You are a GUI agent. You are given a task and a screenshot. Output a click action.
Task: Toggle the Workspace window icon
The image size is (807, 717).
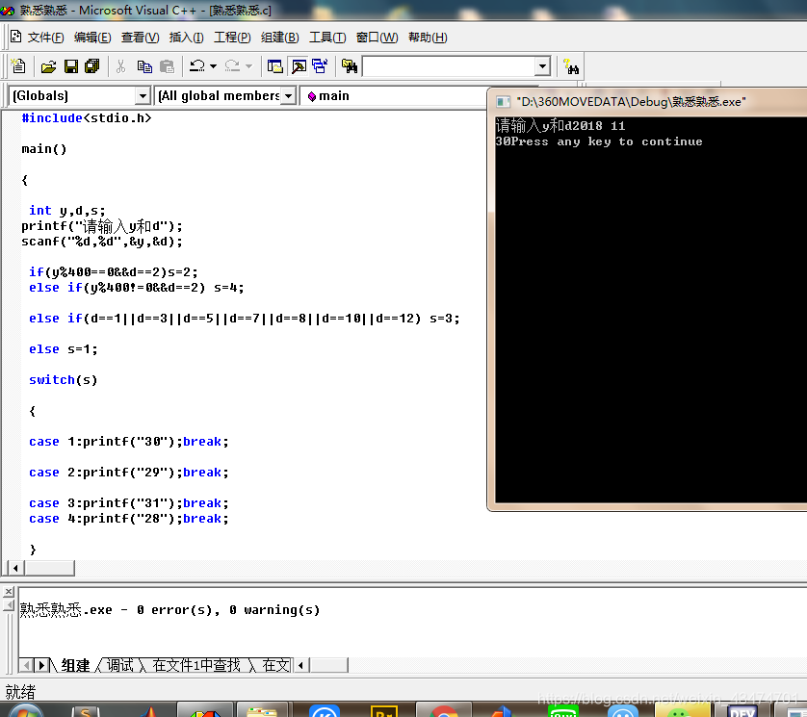click(274, 66)
